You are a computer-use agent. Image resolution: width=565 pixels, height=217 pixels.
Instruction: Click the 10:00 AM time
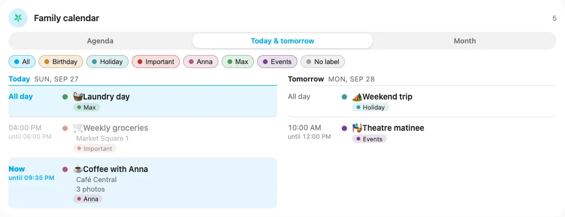point(304,128)
